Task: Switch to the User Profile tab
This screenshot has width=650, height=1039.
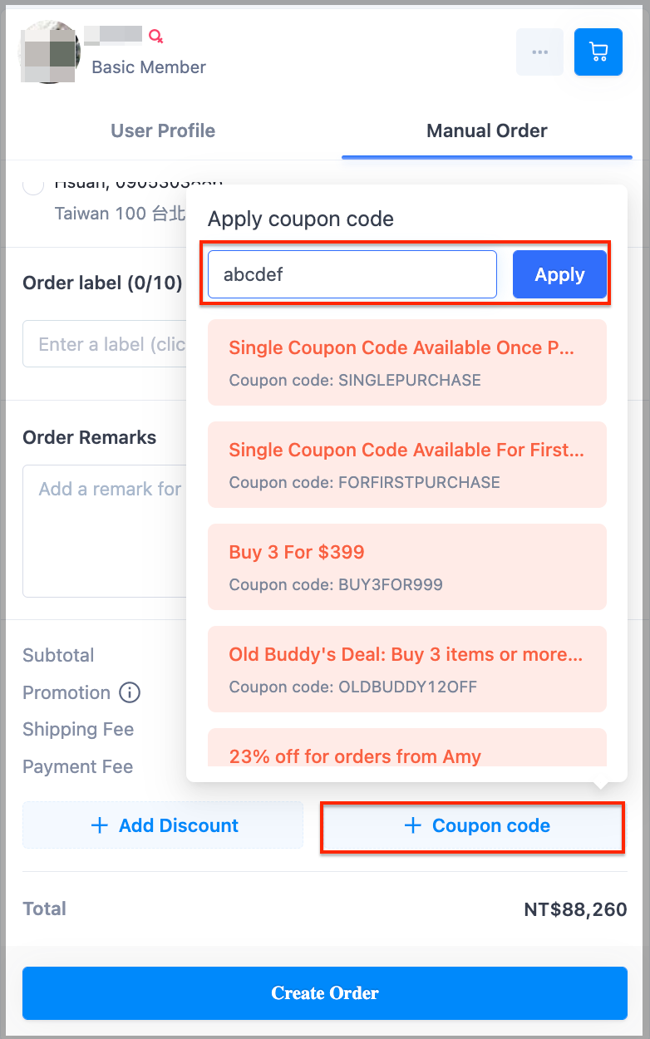Action: coord(163,130)
